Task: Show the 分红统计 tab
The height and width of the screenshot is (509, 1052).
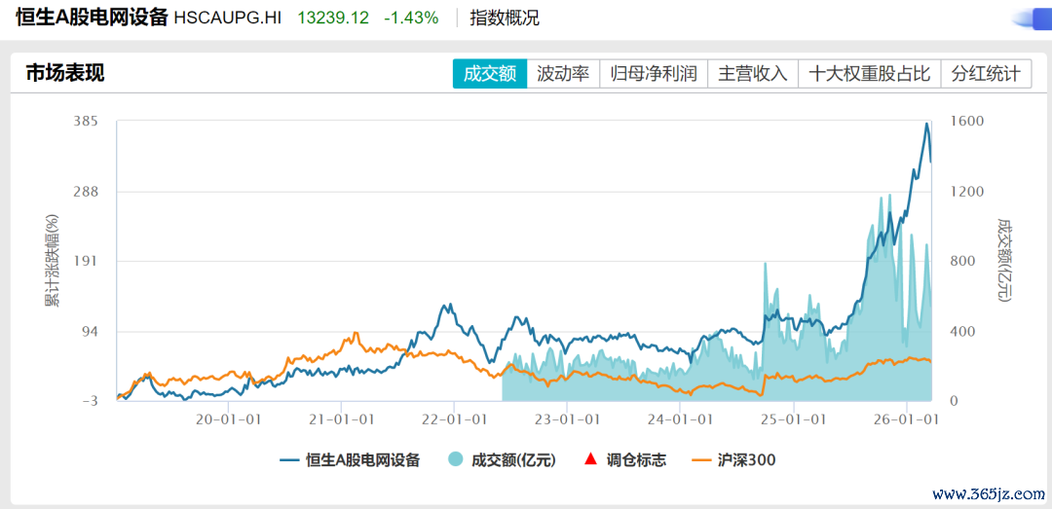Action: 986,74
